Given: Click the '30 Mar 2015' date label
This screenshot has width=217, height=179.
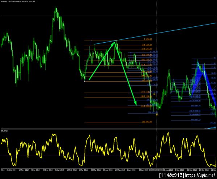Looking at the screenshot, I should 95,170.
